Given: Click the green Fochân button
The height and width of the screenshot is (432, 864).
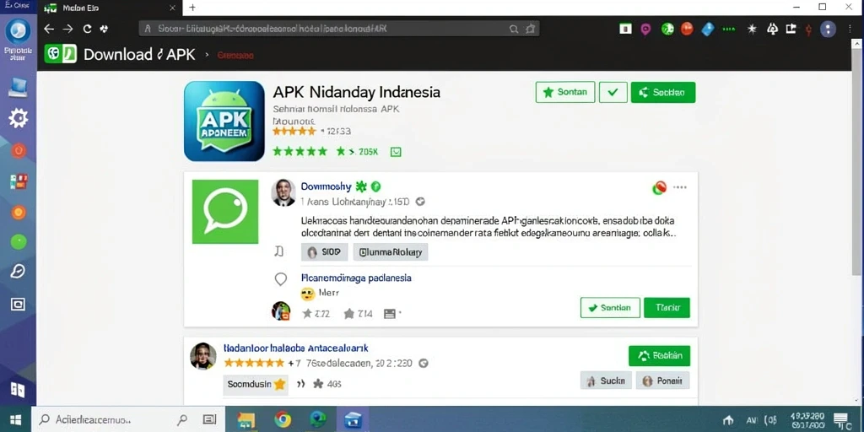Looking at the screenshot, I should click(x=659, y=356).
